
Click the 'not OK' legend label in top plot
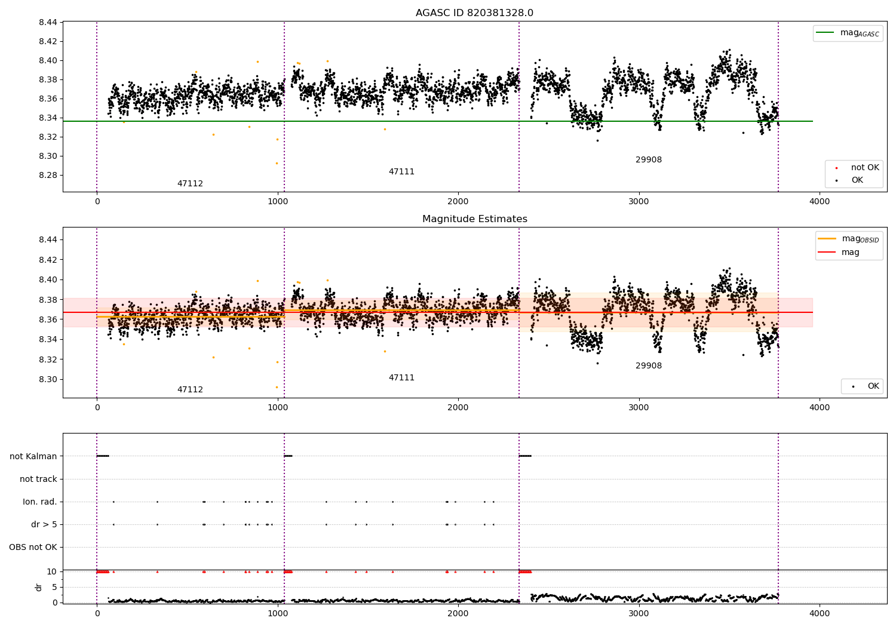coord(866,168)
